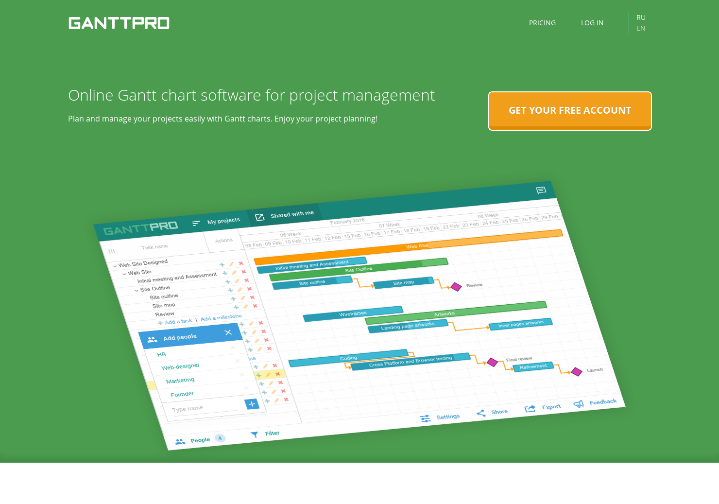Screen dimensions: 719x504
Task: Click the Add people group icon
Action: click(152, 339)
